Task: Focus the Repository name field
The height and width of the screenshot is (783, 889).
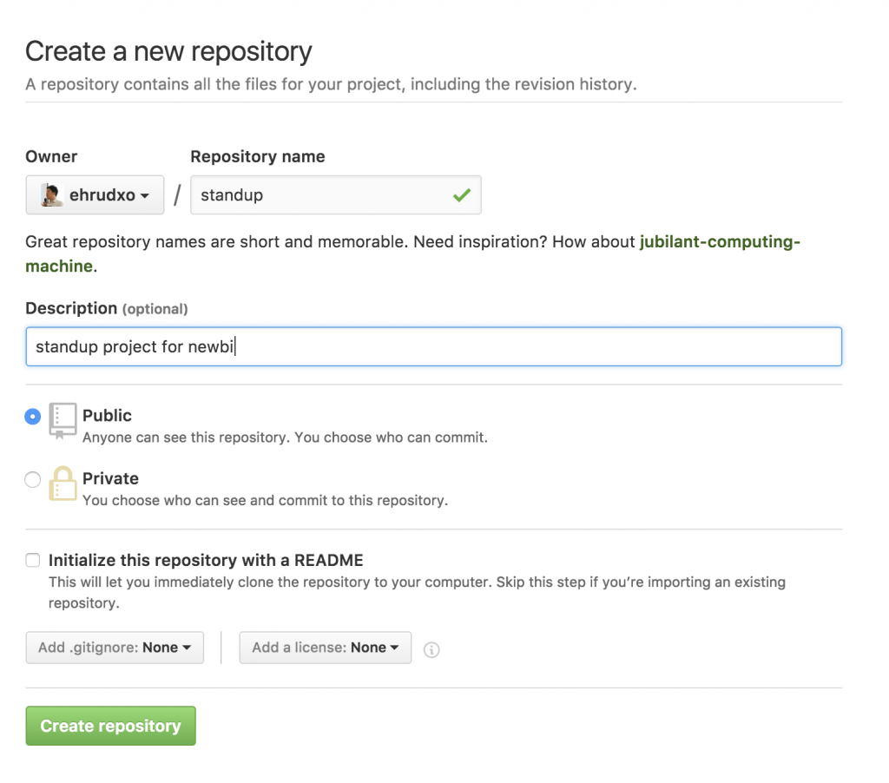Action: (x=336, y=195)
